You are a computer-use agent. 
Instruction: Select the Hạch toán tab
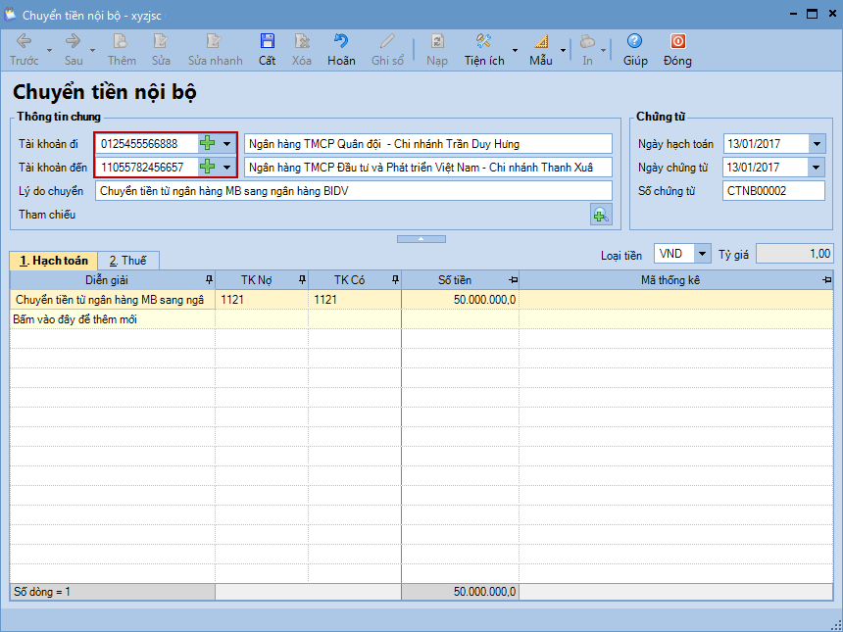point(54,261)
